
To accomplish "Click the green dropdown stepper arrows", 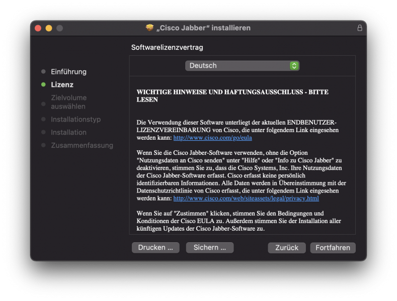I will (x=294, y=66).
